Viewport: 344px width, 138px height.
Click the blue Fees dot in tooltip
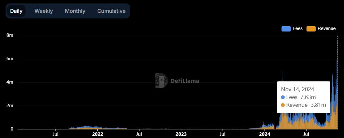click(283, 97)
